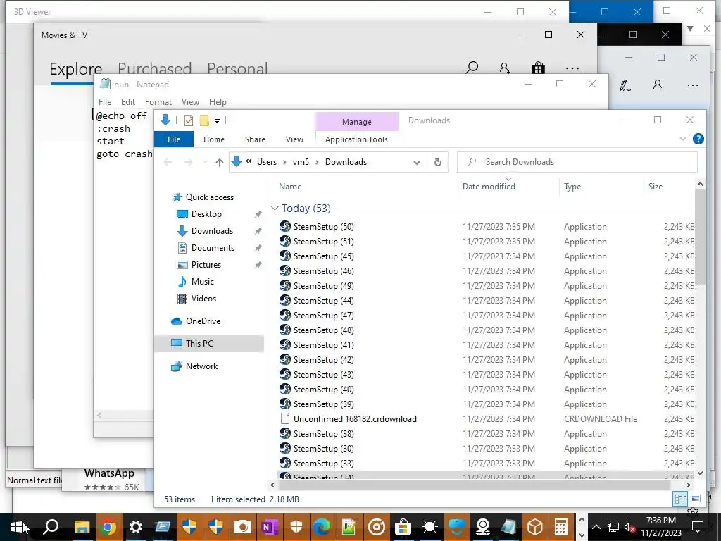Select SteamSetup (51) in Downloads list
The image size is (721, 541).
323,241
